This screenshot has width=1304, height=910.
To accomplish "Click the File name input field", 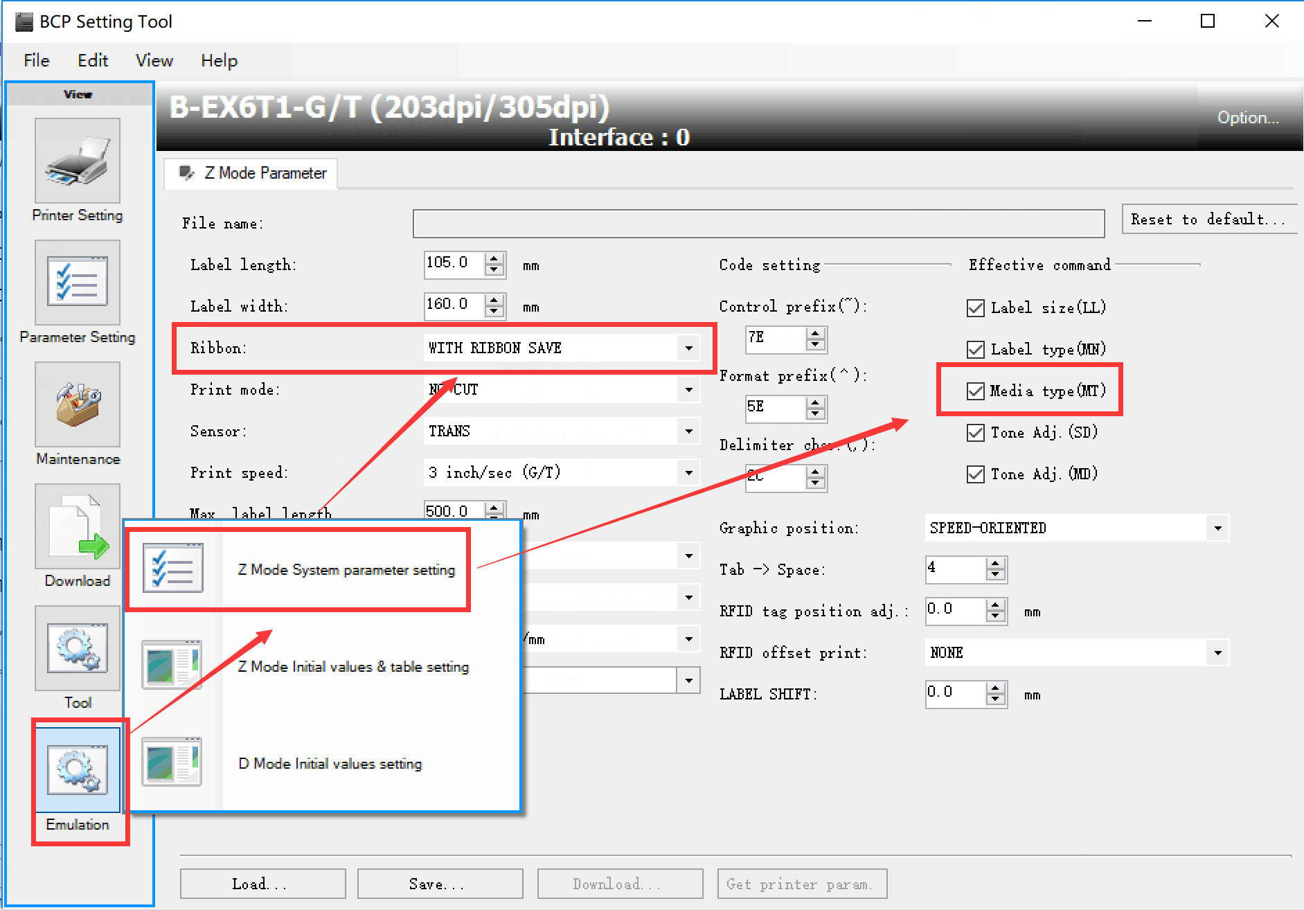I will (x=759, y=224).
